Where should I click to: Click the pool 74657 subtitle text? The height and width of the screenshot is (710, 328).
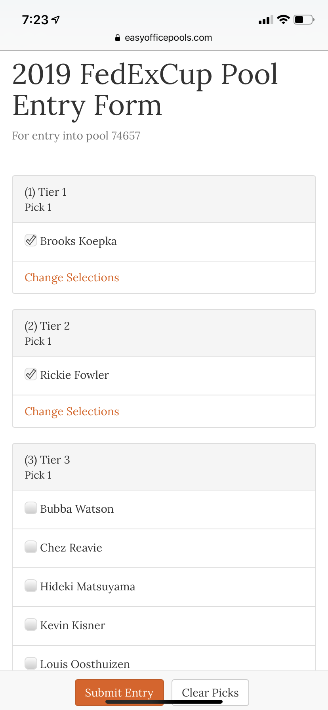(76, 136)
